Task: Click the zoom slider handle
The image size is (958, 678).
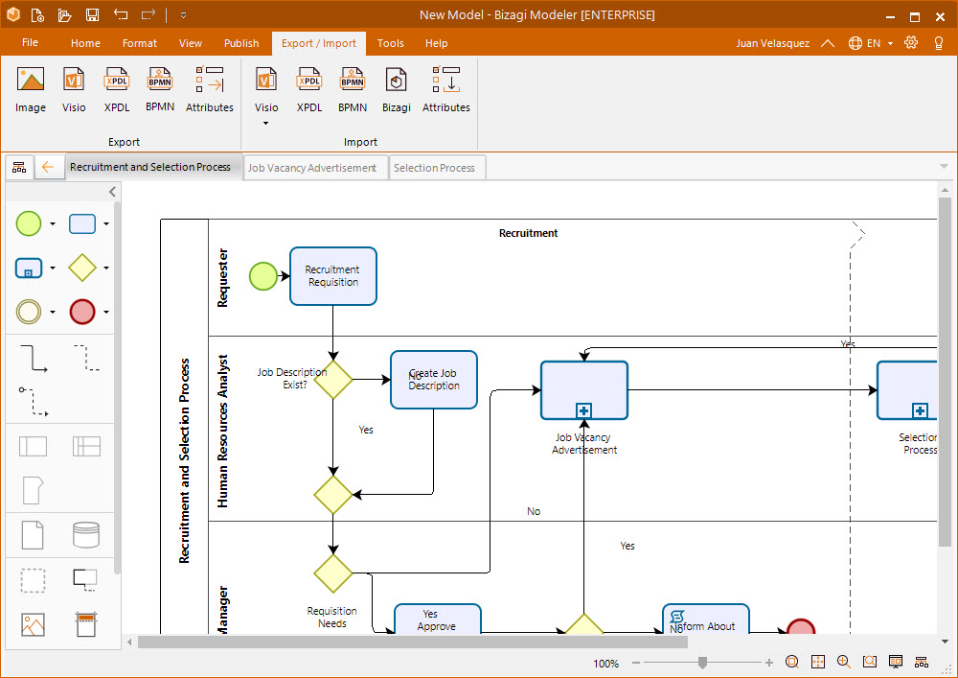Action: point(703,663)
